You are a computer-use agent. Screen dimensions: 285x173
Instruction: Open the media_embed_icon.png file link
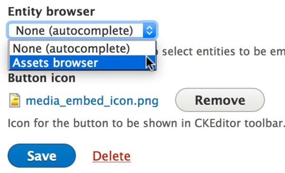92,101
